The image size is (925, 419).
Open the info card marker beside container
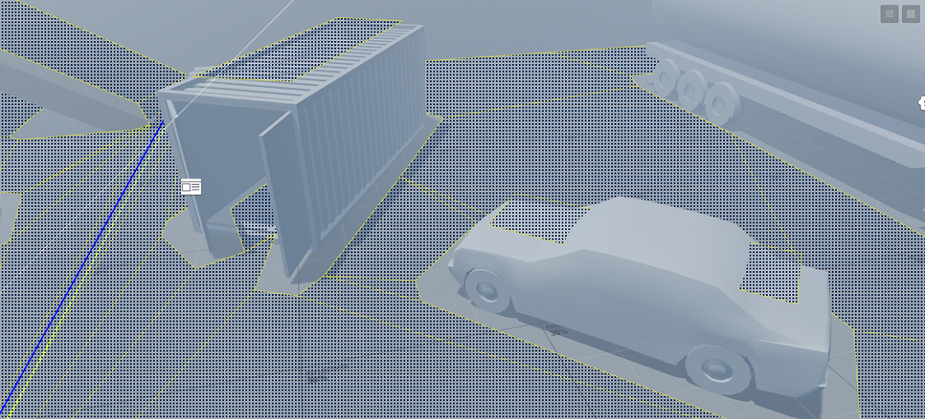tap(191, 186)
